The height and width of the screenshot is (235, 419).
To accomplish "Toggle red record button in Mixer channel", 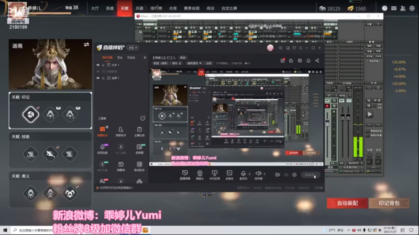I will [x=327, y=106].
